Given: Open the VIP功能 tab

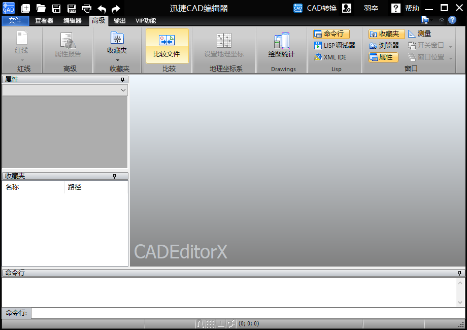Looking at the screenshot, I should click(146, 20).
